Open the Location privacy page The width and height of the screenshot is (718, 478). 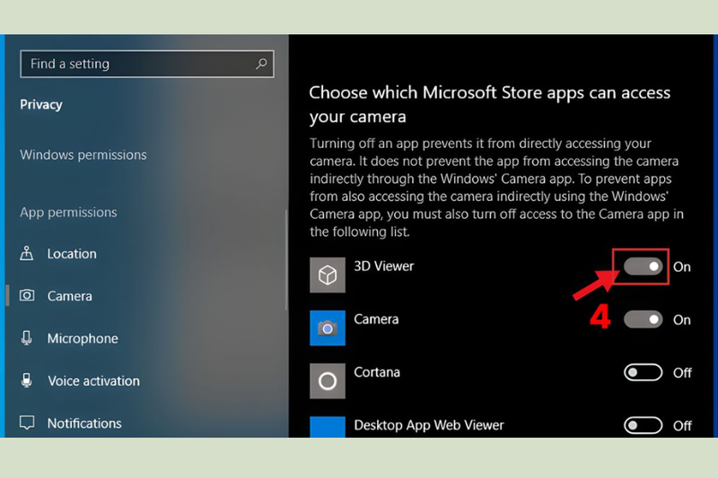72,254
